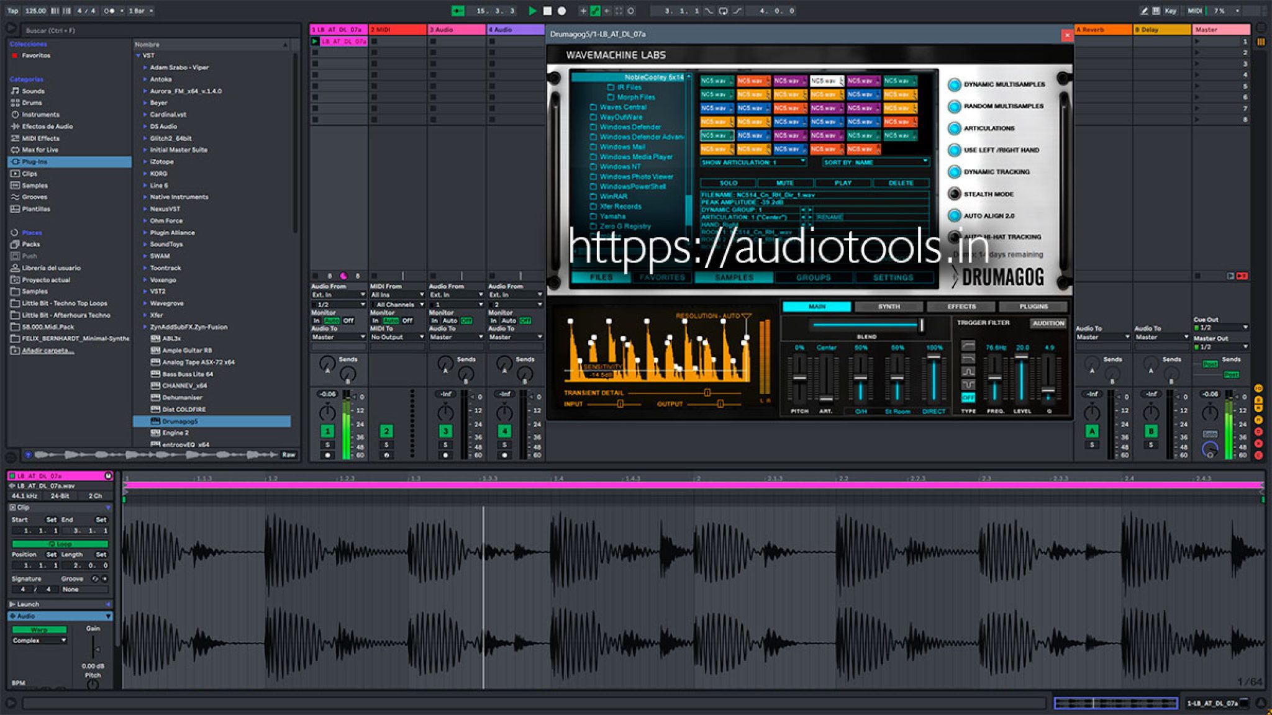This screenshot has width=1272, height=715.
Task: Collapse the VST folder in the browser
Action: coord(138,55)
